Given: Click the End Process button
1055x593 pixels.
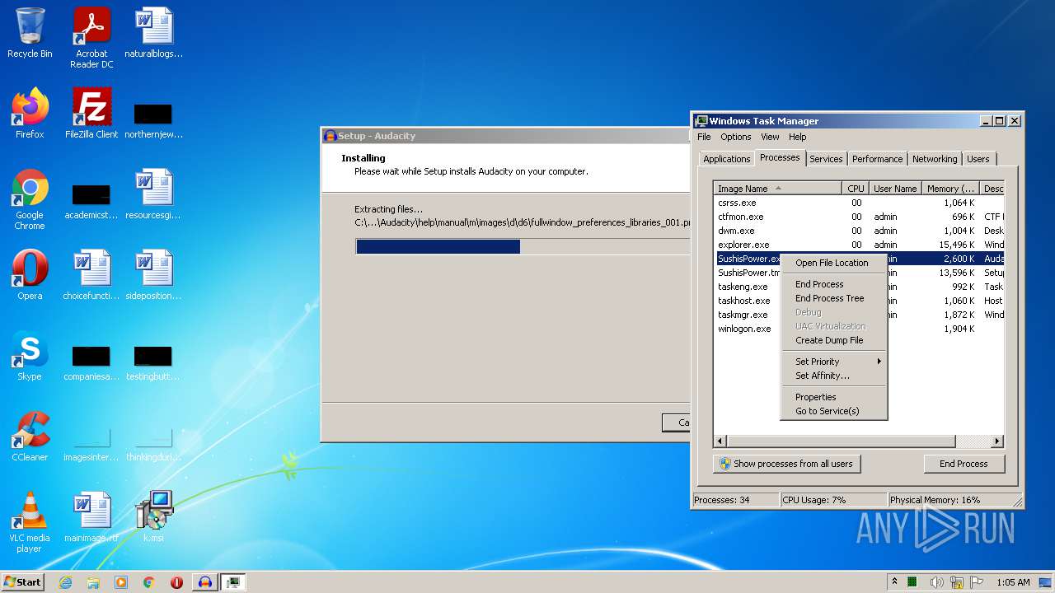Looking at the screenshot, I should [x=964, y=464].
